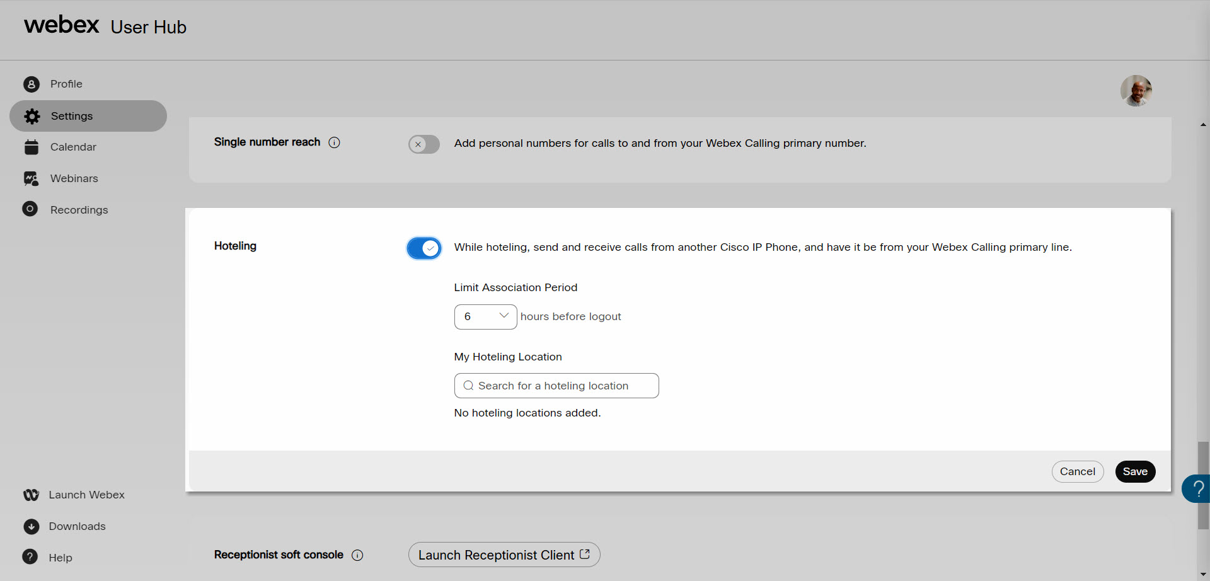
Task: Go to Settings in the sidebar
Action: 88,116
